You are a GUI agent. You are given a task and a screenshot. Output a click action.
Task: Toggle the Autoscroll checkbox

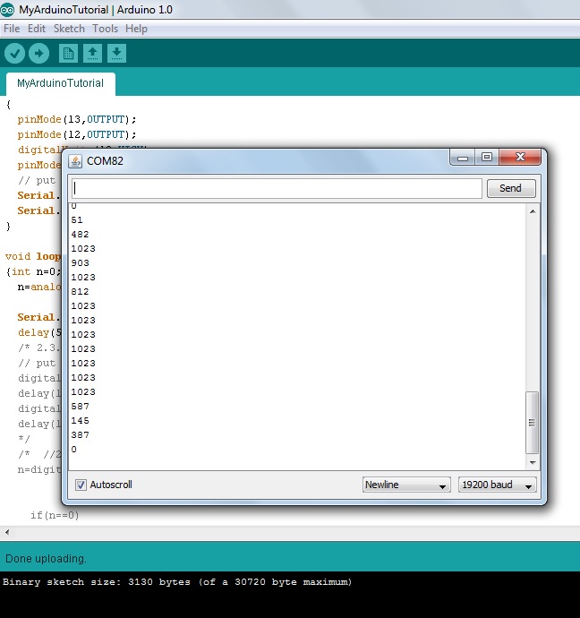[81, 485]
